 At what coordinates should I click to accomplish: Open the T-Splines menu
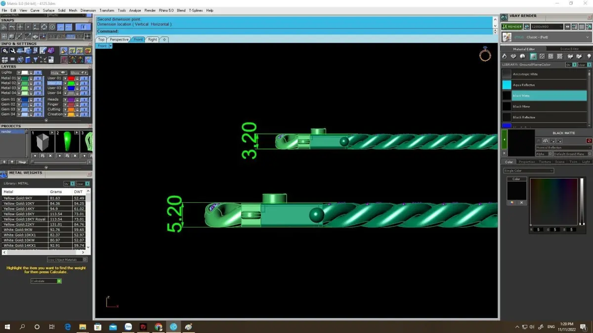[196, 10]
